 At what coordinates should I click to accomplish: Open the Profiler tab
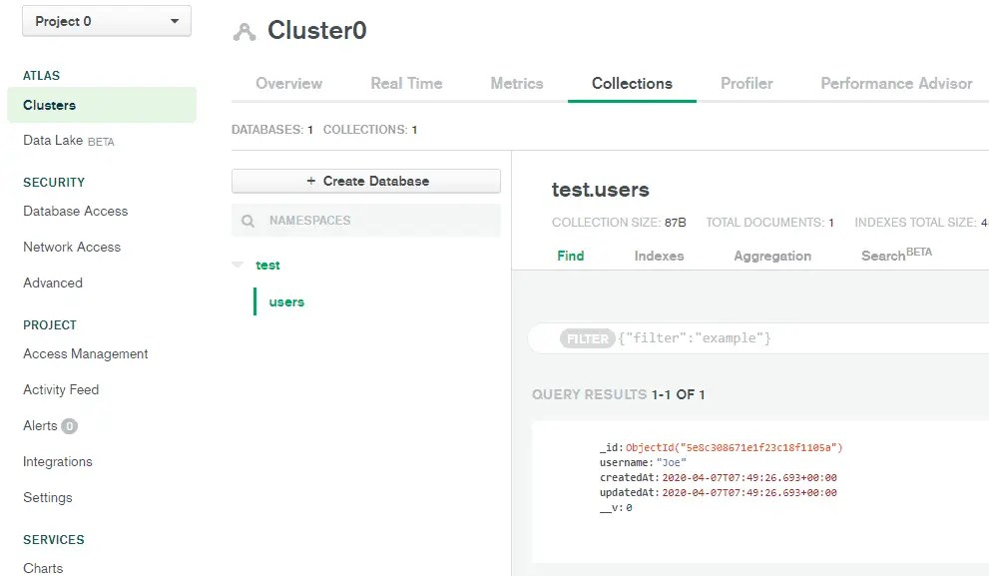pos(746,83)
